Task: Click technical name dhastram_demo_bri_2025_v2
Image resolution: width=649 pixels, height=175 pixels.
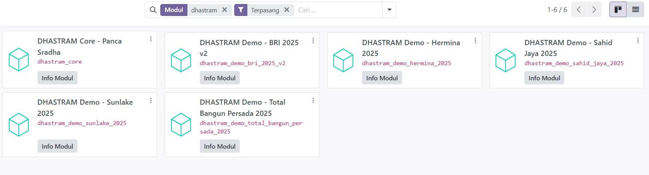Action: (x=243, y=63)
